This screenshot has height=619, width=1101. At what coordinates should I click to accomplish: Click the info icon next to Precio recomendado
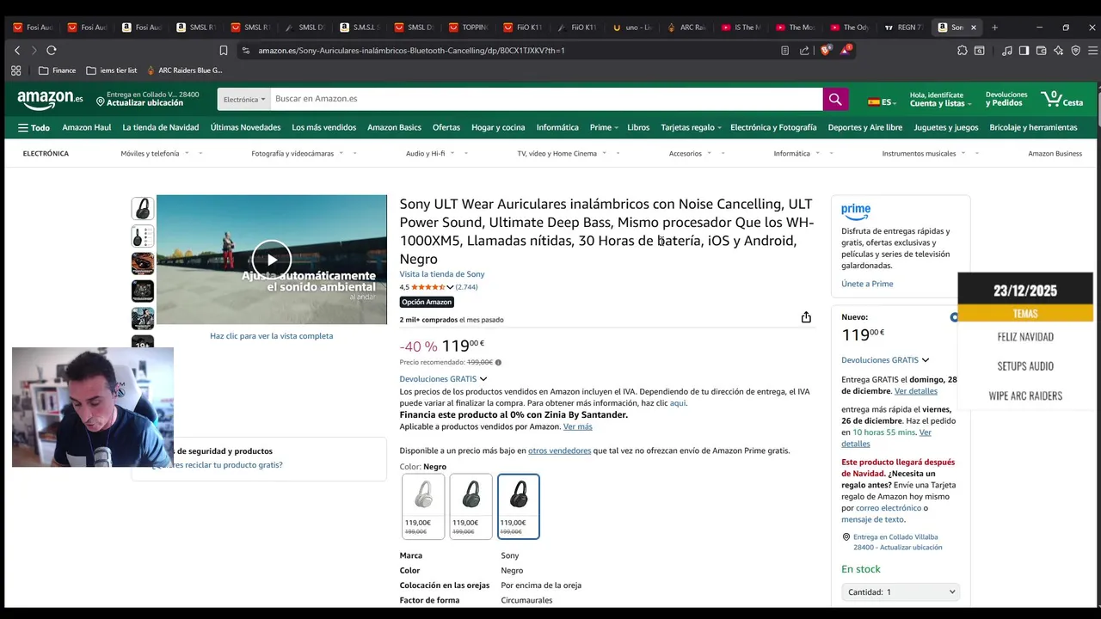pyautogui.click(x=498, y=363)
